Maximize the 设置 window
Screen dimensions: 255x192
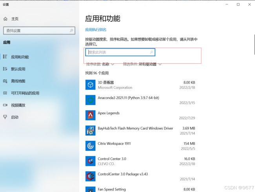pyautogui.click(x=238, y=4)
